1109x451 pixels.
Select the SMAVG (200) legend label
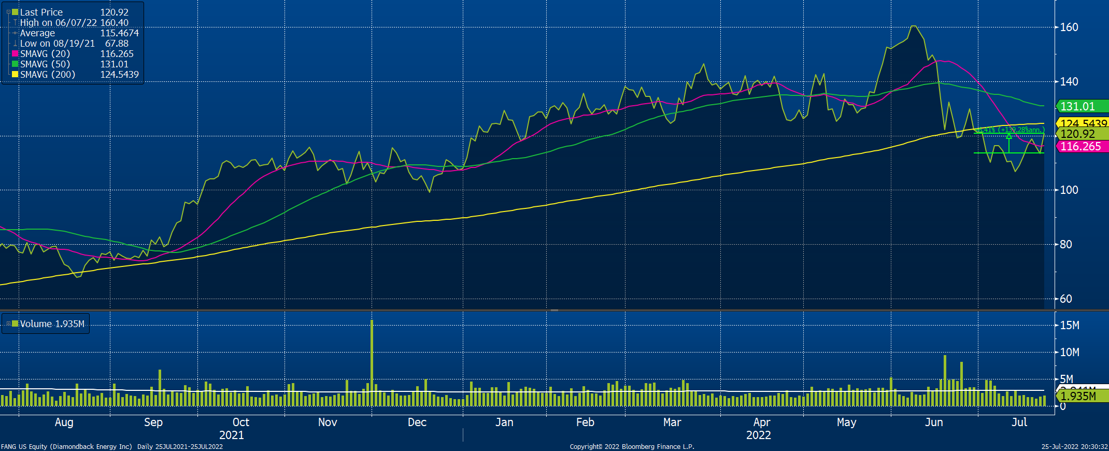(x=48, y=75)
